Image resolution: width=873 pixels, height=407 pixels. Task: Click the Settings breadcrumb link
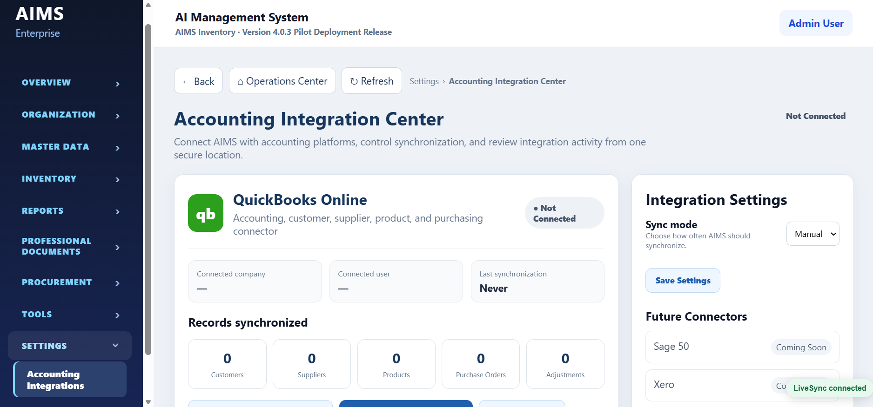coord(424,81)
